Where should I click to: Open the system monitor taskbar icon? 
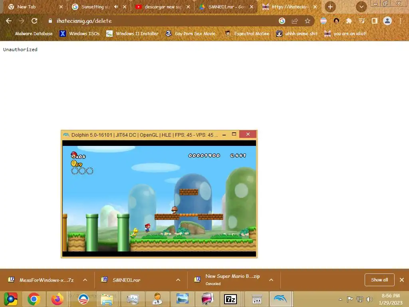[x=133, y=299]
